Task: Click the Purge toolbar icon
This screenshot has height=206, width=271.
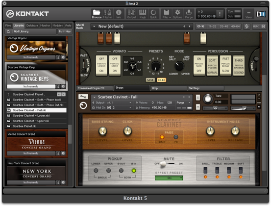Action: [189, 14]
